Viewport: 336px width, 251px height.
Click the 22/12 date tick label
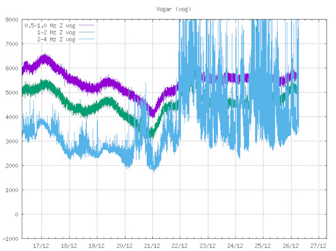click(180, 245)
